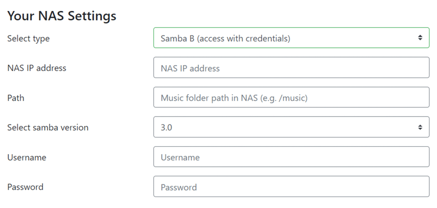Click the 'Path' field label
The image size is (437, 208).
point(16,98)
